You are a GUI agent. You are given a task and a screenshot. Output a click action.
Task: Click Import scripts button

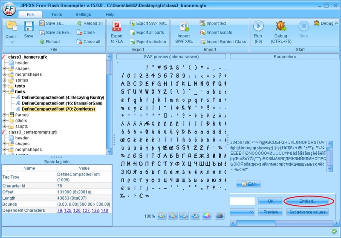coord(216,33)
